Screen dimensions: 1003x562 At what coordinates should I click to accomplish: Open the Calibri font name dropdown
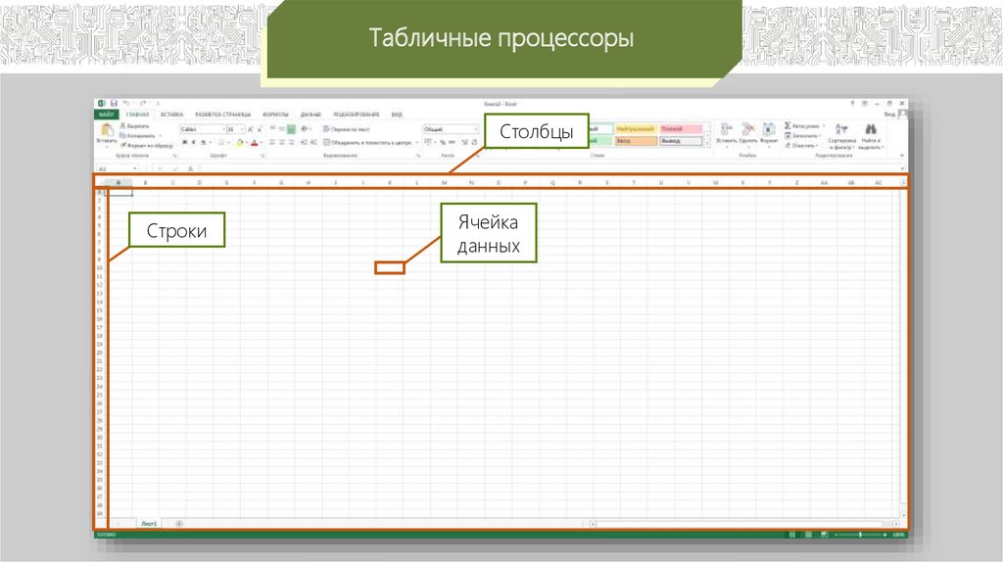223,129
